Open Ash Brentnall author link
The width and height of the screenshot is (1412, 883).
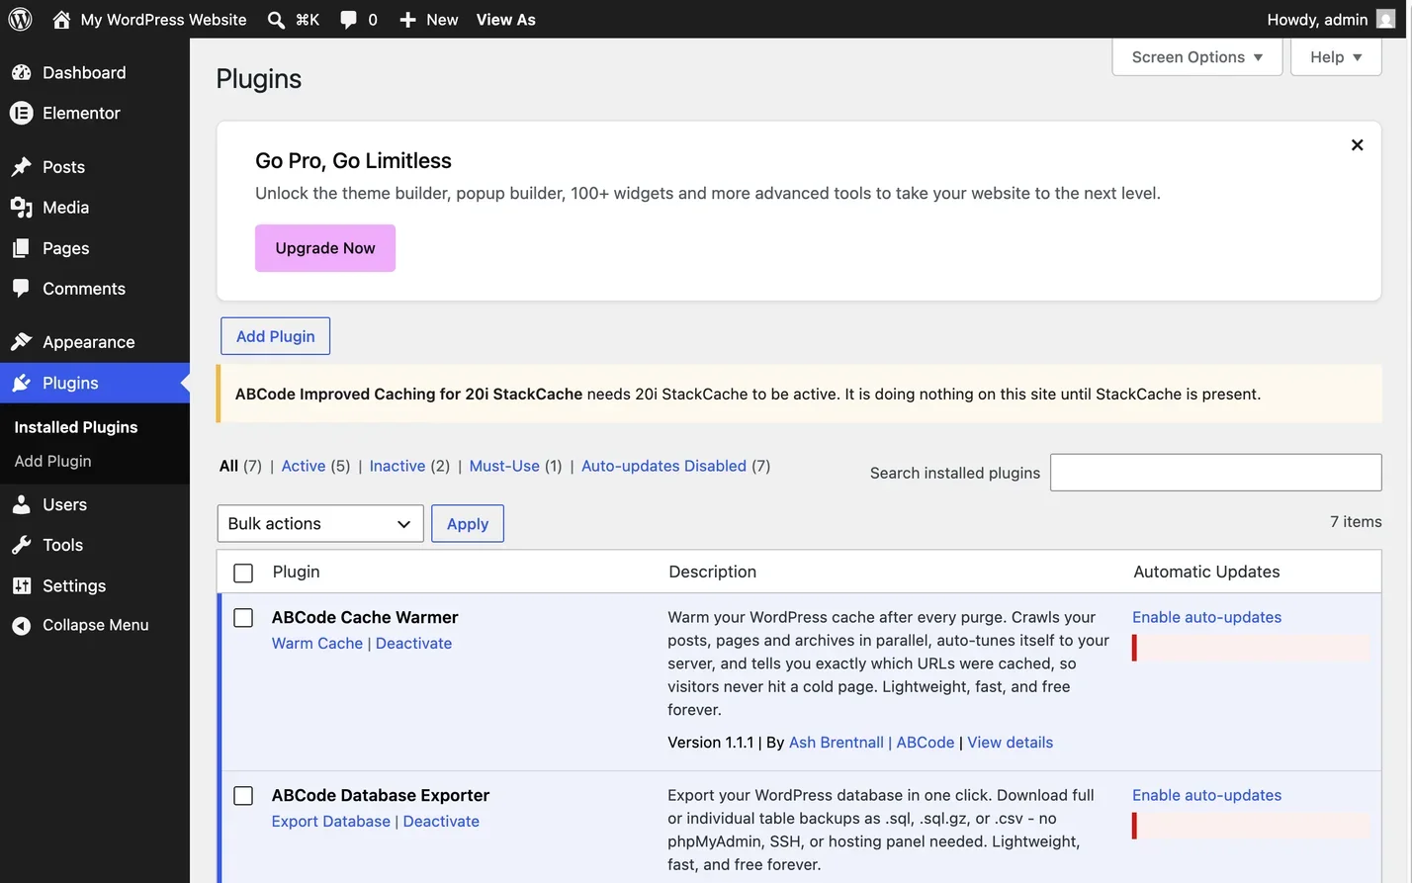click(x=837, y=743)
